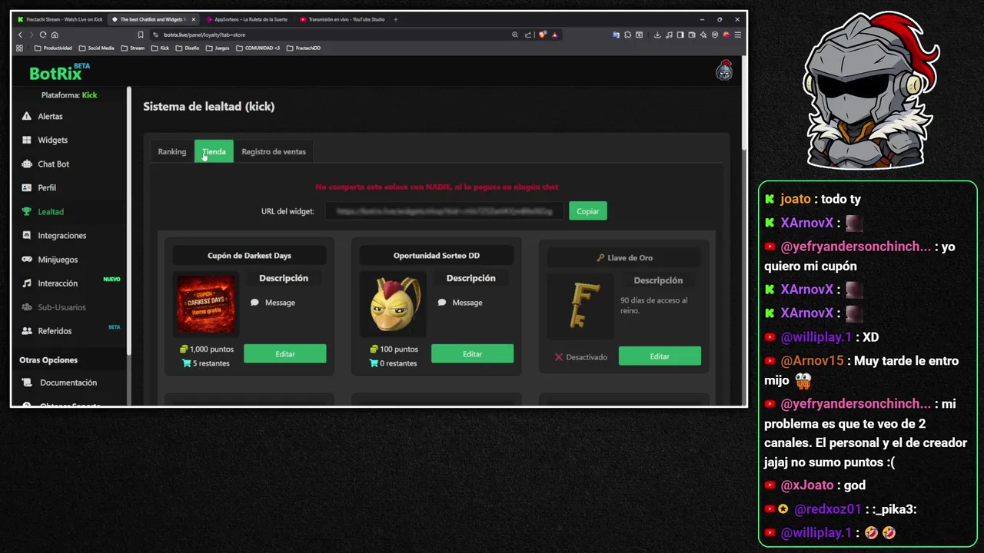Open the Brave VPN shield icon

click(x=715, y=35)
